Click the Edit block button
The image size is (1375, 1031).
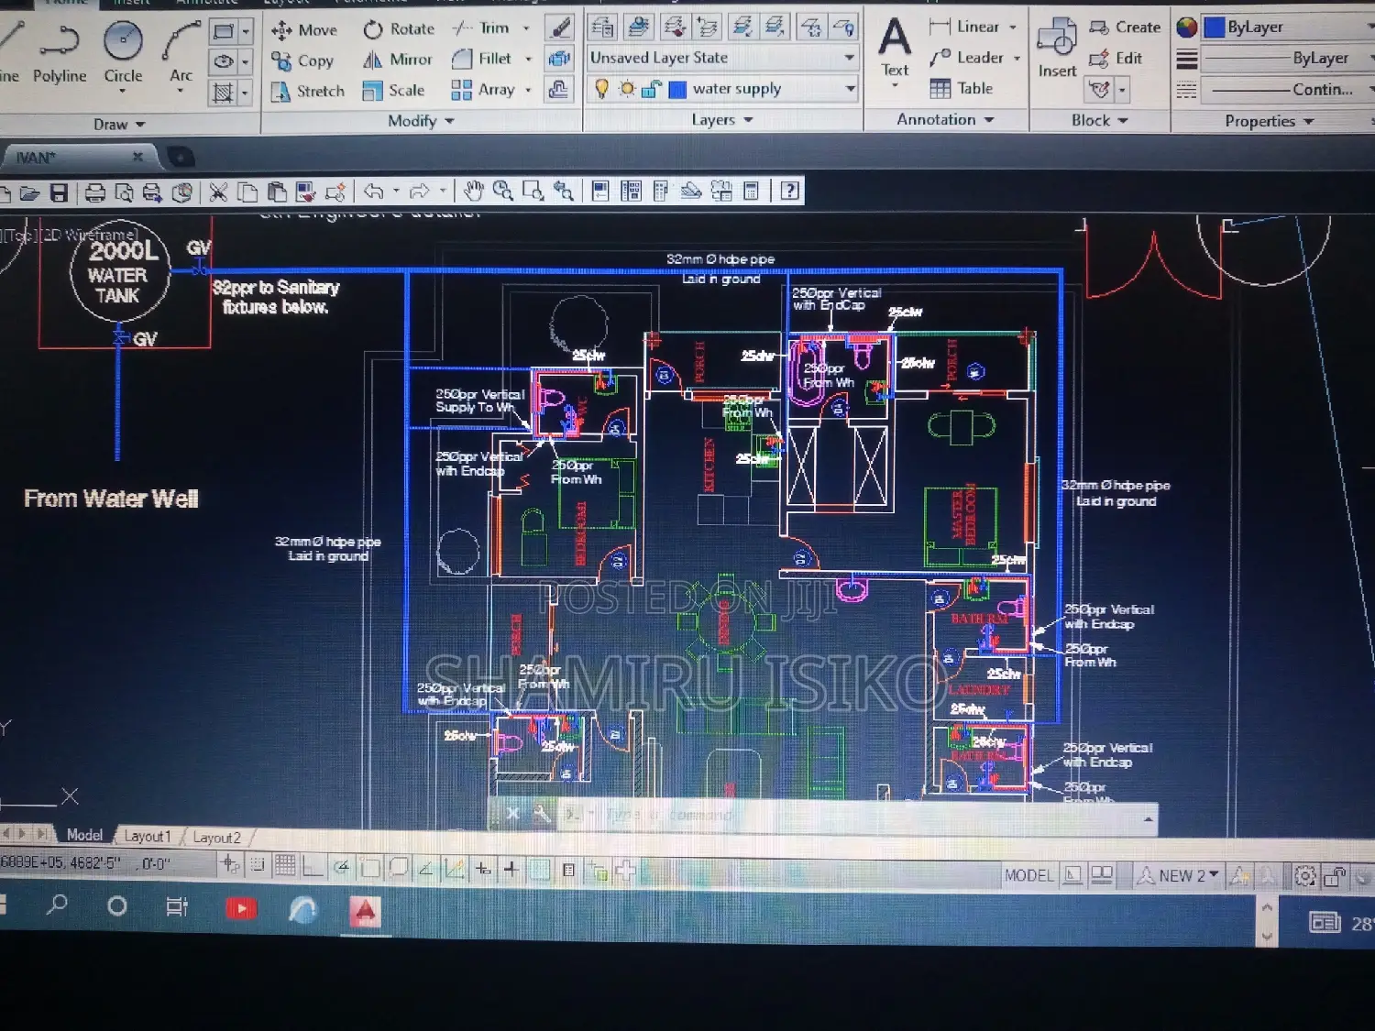[1115, 58]
